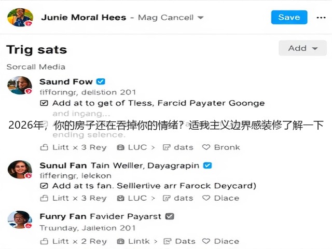Image resolution: width=332 pixels, height=249 pixels.
Task: Toggle the checkbox beside 'Add at ts fan'
Action: (44, 186)
